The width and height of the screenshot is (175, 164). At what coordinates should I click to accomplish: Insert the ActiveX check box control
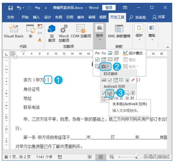[x=104, y=93]
